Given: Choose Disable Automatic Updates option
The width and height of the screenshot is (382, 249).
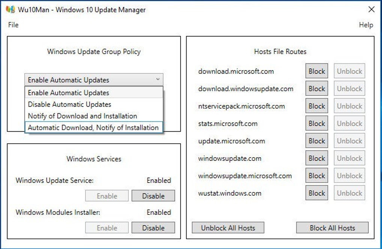Looking at the screenshot, I should 94,104.
